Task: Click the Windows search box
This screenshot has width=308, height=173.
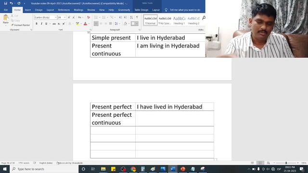Action: [x=44, y=169]
